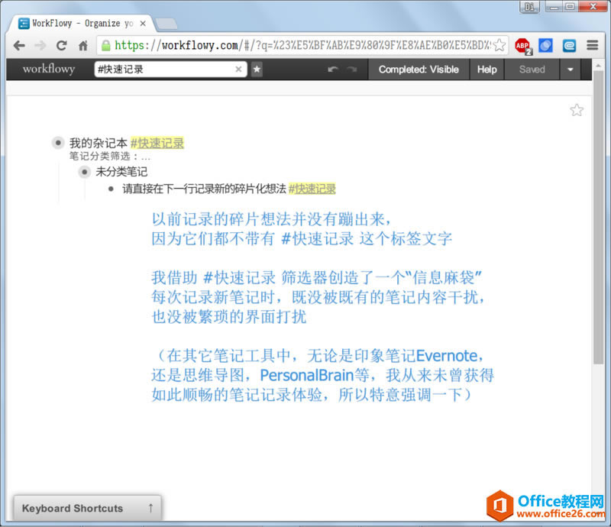Open Adblock Plus extension icon
The image size is (611, 527).
coord(523,46)
